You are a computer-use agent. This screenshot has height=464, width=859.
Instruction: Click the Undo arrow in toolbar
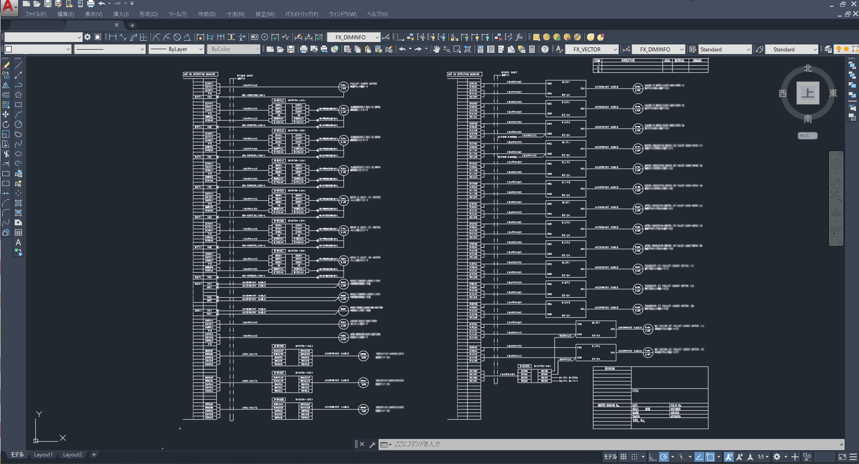(x=402, y=49)
